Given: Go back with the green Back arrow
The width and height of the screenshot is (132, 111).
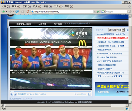Looking at the screenshot, I should tap(3, 11).
